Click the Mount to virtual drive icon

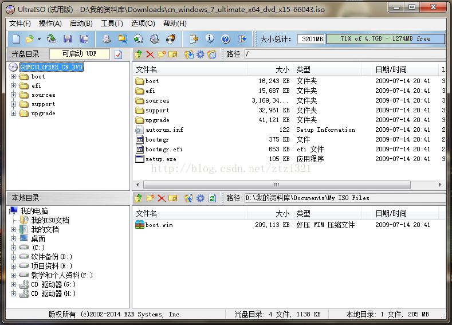pos(155,38)
